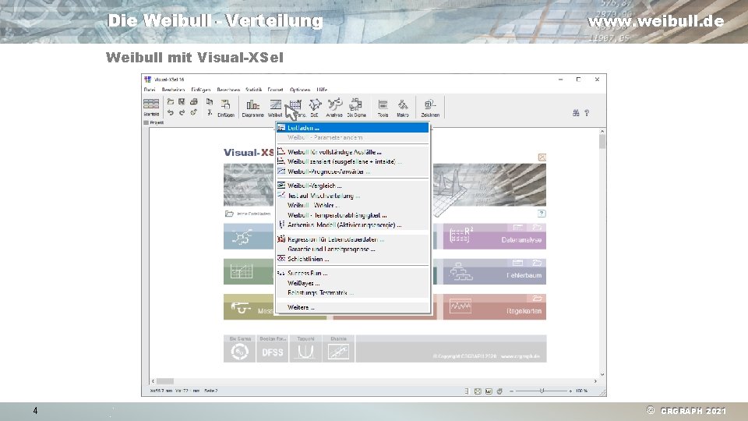Open the DoE toolbar icon
The height and width of the screenshot is (421, 748).
click(x=314, y=108)
